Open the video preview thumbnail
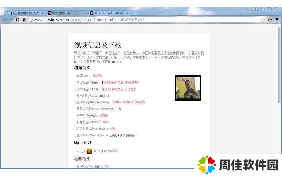 click(188, 88)
